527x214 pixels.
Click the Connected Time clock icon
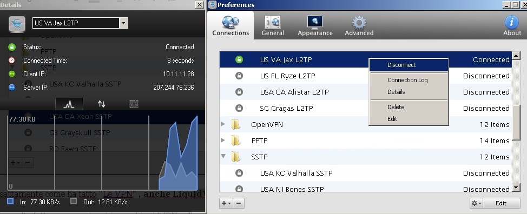click(x=12, y=61)
